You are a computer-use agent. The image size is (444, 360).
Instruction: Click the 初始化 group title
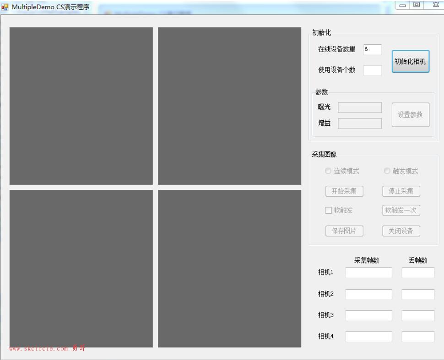(x=321, y=33)
